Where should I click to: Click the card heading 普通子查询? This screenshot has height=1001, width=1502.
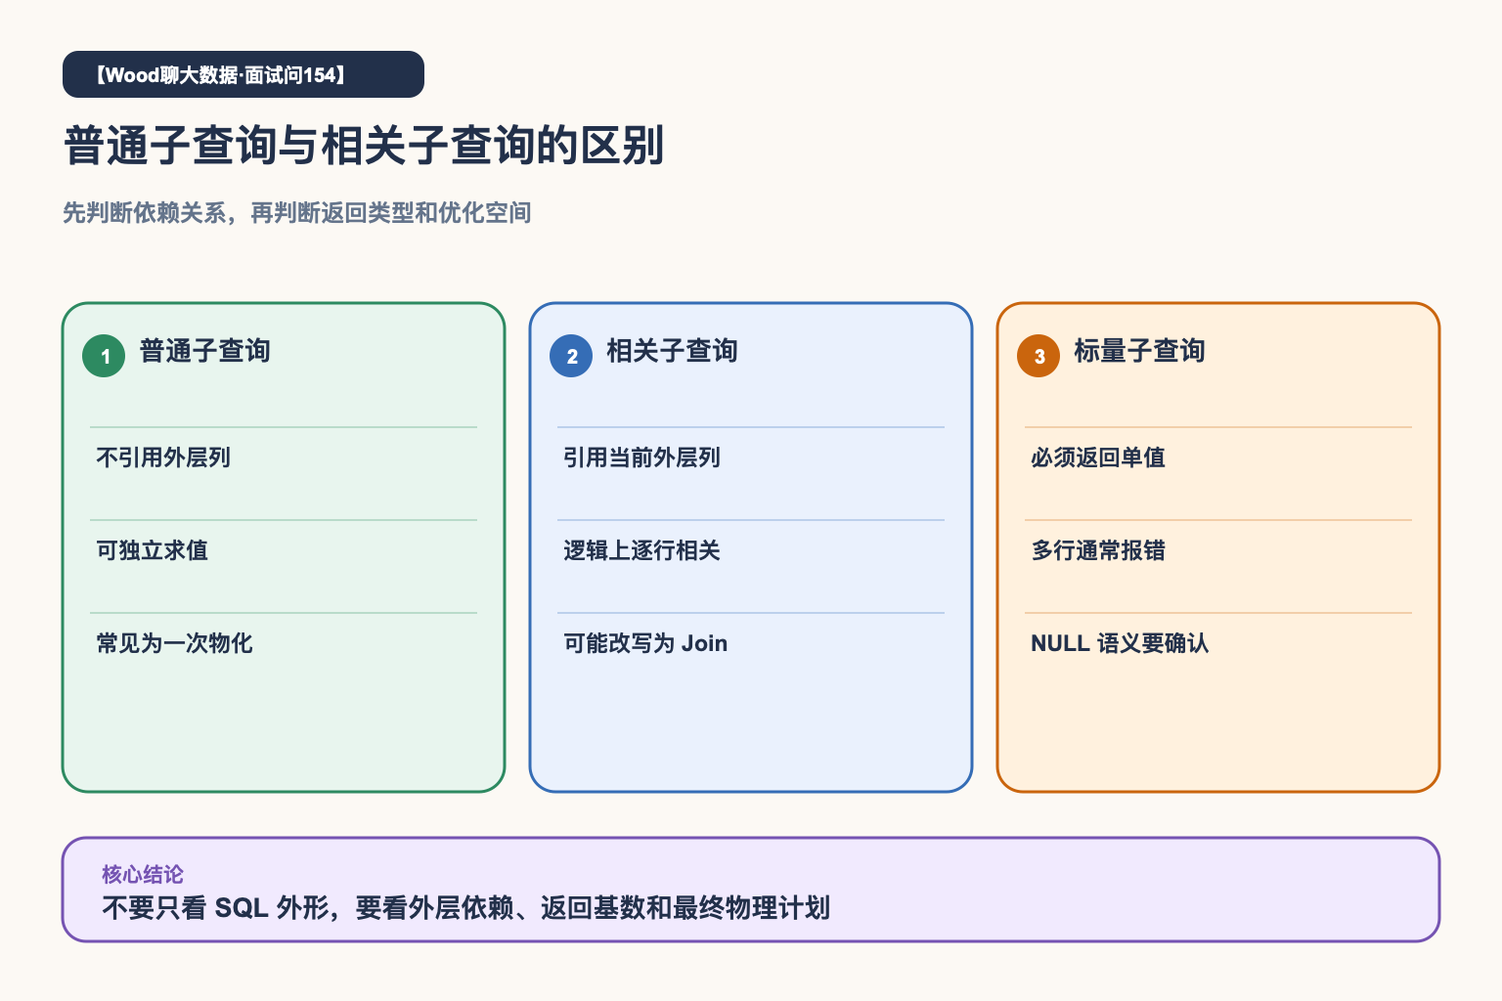click(204, 351)
